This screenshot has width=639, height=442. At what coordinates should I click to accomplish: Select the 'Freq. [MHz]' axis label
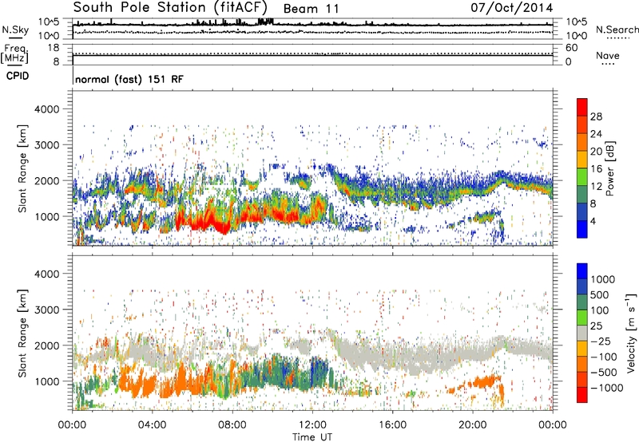(14, 54)
